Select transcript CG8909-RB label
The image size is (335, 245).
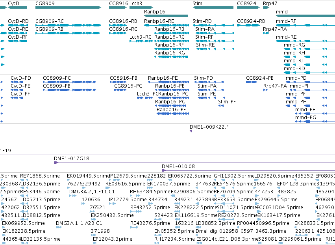49,29
